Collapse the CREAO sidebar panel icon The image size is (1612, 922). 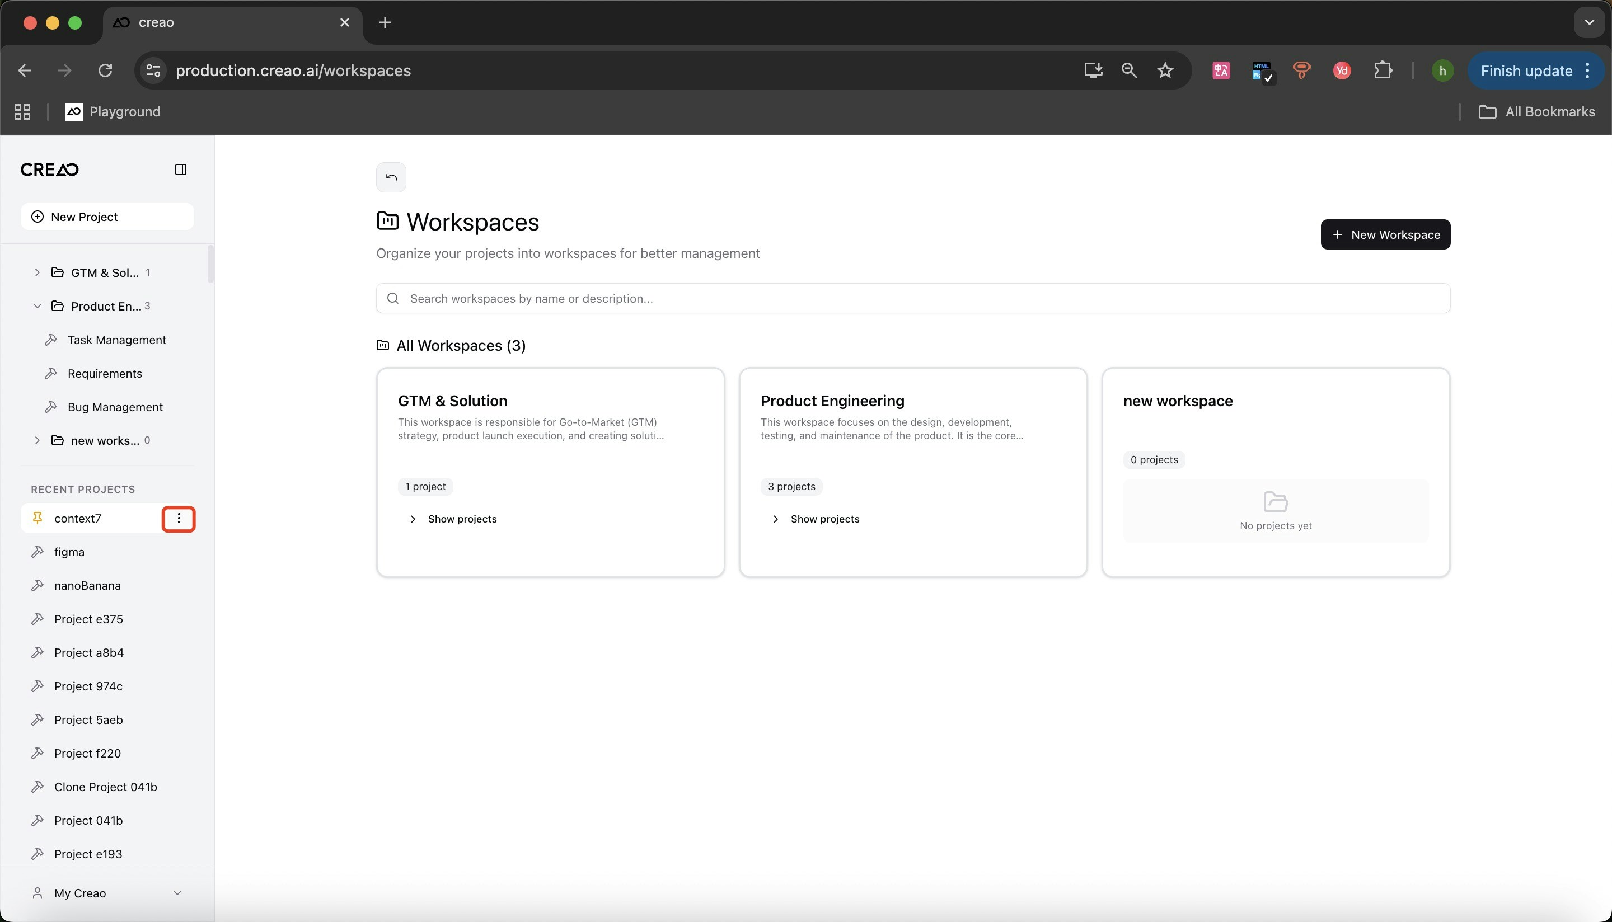[x=181, y=169]
